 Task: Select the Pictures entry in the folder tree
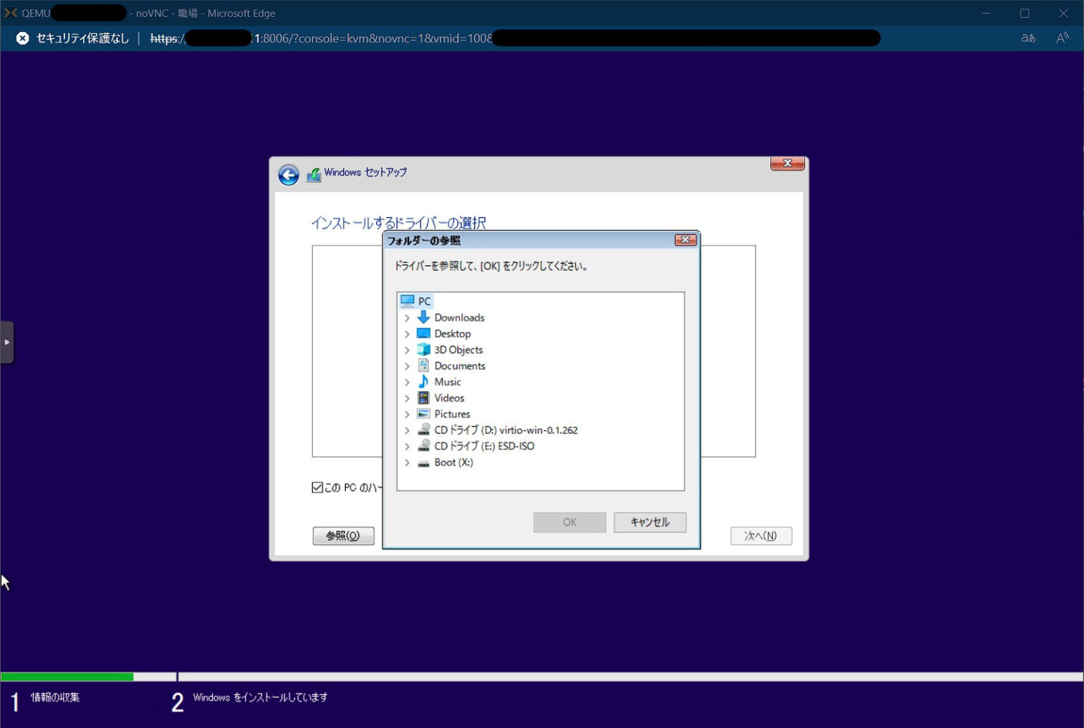click(x=452, y=414)
